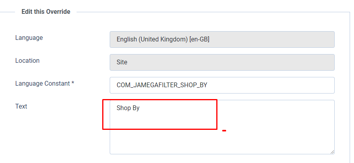Click the "[en-GB]" code in Language field
Screen dimensions: 354x163
(x=199, y=39)
